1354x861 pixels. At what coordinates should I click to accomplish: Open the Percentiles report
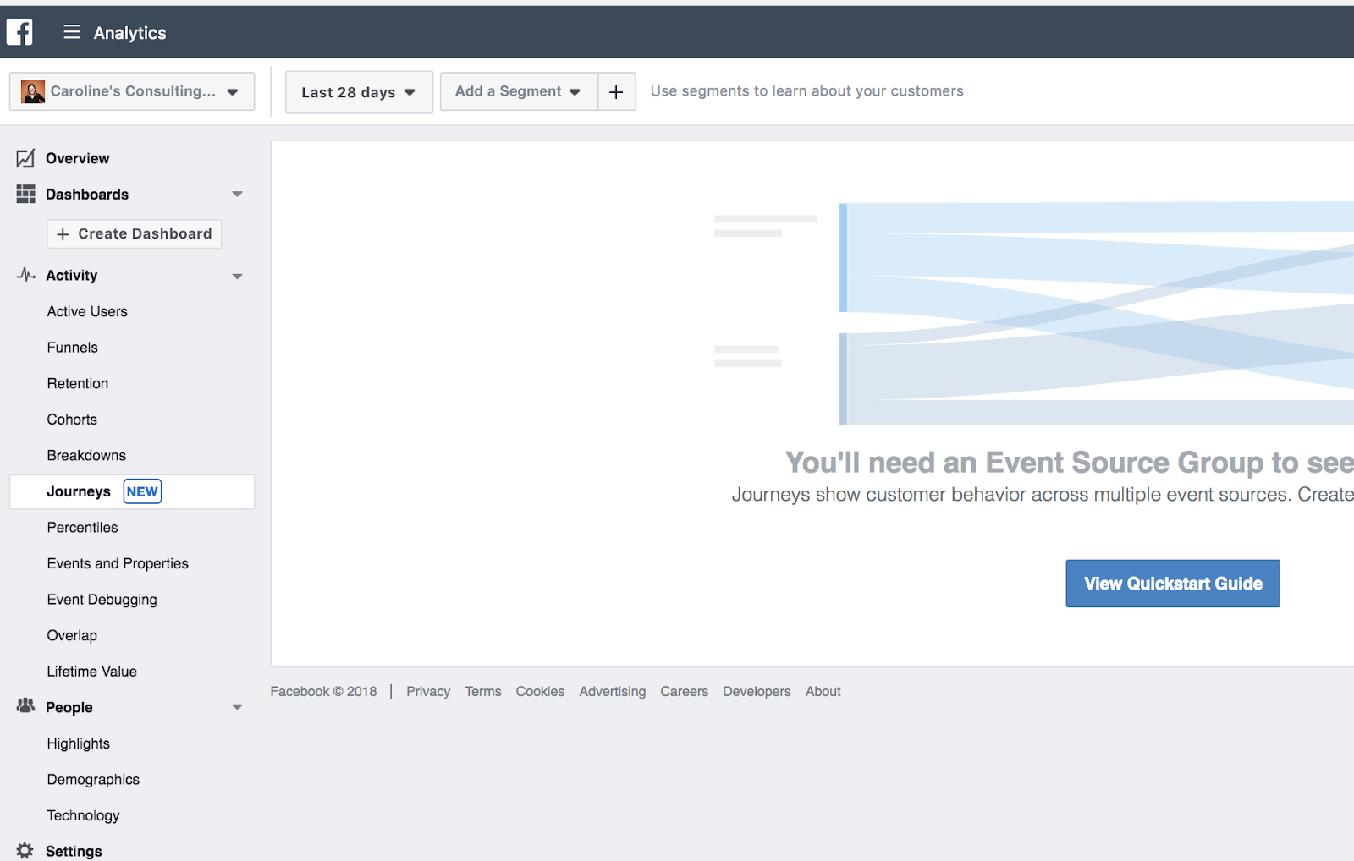pos(83,528)
